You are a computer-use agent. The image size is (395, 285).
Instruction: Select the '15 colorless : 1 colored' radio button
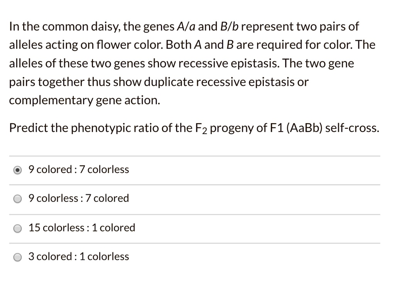coord(17,228)
